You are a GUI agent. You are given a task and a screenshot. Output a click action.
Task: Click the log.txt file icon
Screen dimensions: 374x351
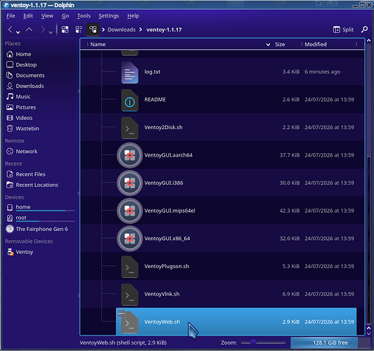click(129, 72)
